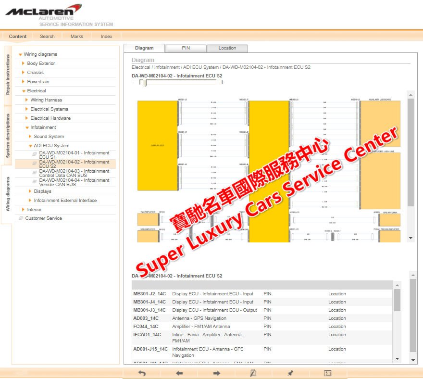Screen dimensions: 423x379
Task: Click PIN link for MB301-J2_14C
Action: coord(267,294)
